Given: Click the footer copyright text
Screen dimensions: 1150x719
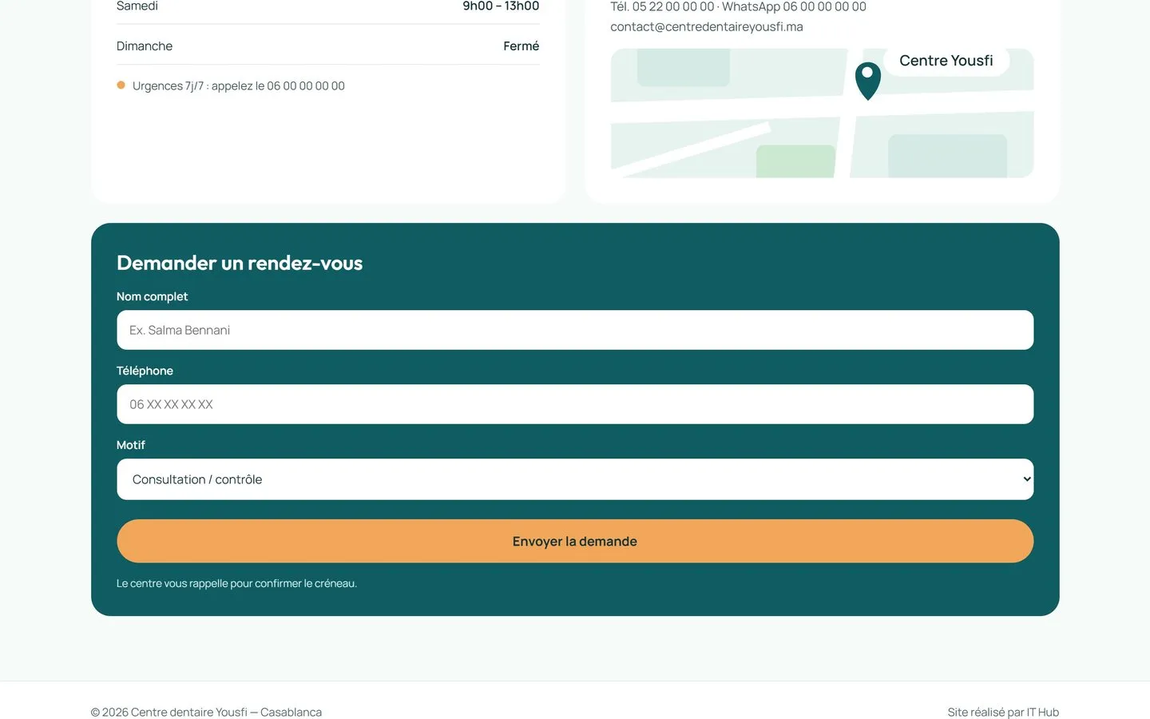Looking at the screenshot, I should click(x=206, y=712).
